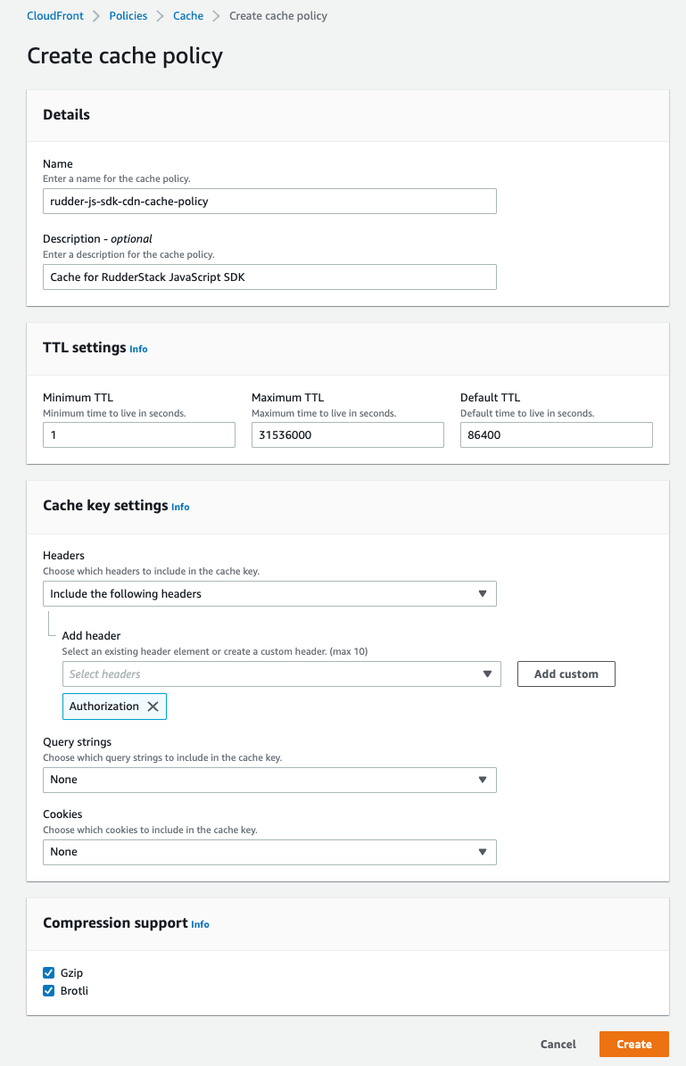
Task: Click the 'Add header' label
Action: [91, 636]
